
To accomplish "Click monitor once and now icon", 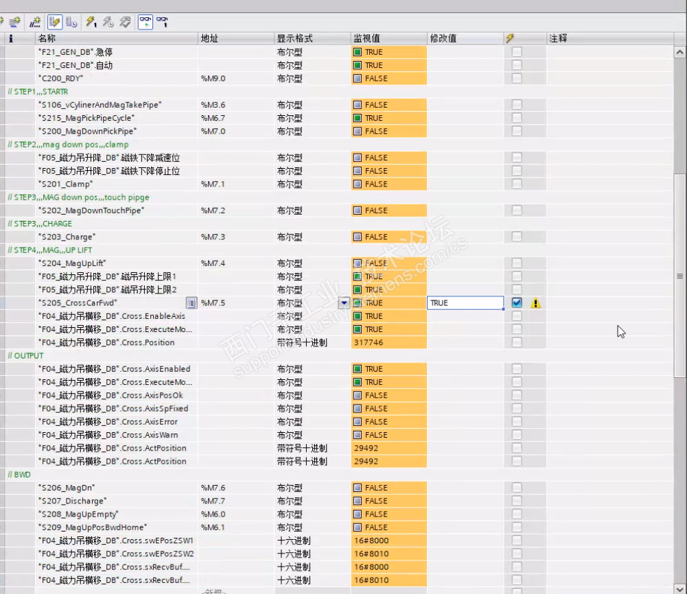I will point(163,22).
